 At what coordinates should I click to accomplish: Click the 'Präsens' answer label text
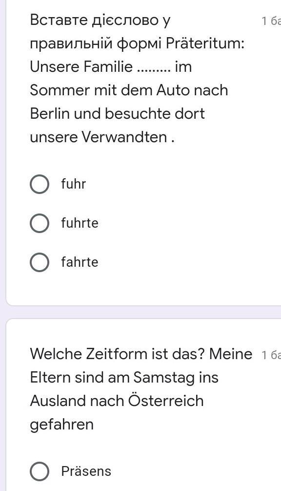pos(86,471)
